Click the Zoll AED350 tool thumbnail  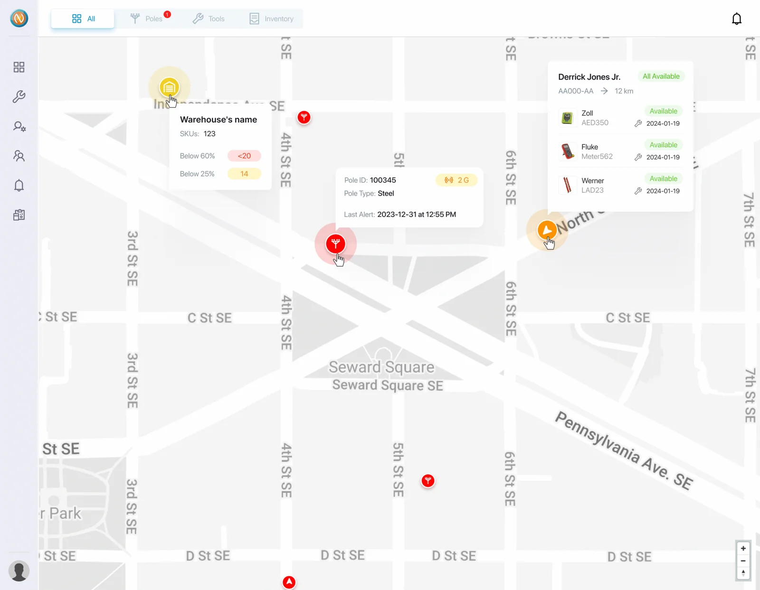coord(567,118)
